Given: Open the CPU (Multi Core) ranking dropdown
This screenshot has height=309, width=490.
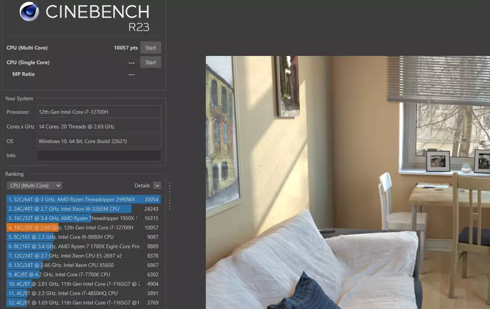Looking at the screenshot, I should (34, 186).
